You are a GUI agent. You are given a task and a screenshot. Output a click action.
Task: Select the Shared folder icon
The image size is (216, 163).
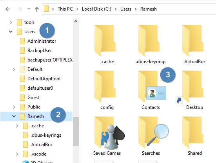[x=193, y=132]
